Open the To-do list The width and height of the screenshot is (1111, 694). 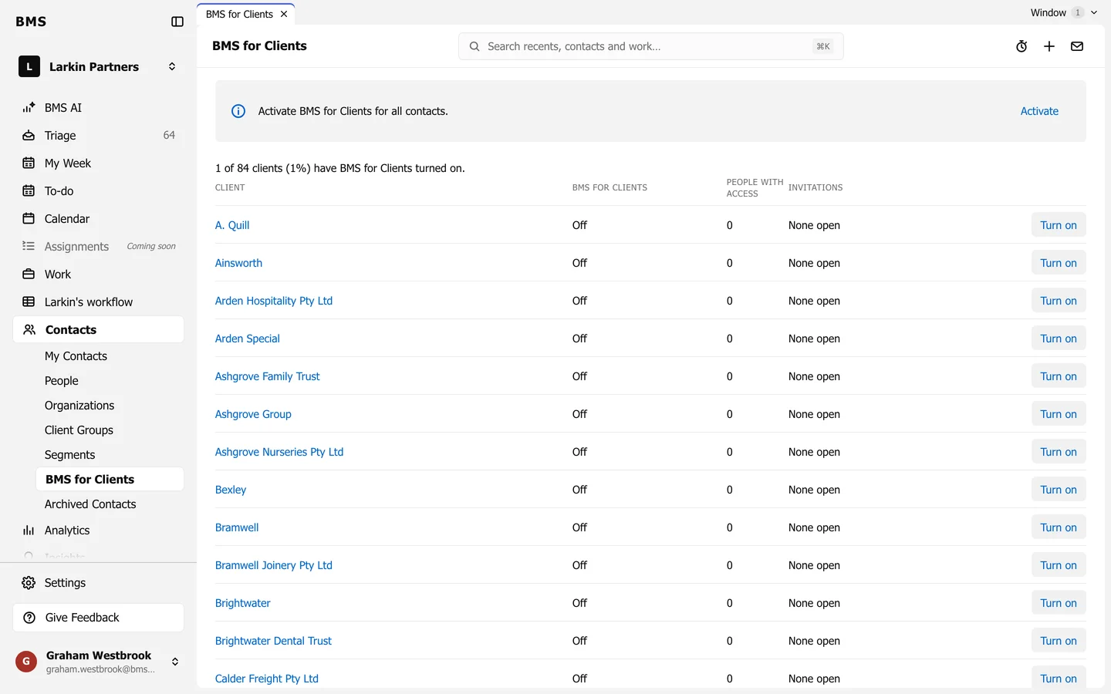[x=99, y=190]
